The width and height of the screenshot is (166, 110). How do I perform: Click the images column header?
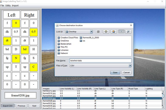(51, 89)
